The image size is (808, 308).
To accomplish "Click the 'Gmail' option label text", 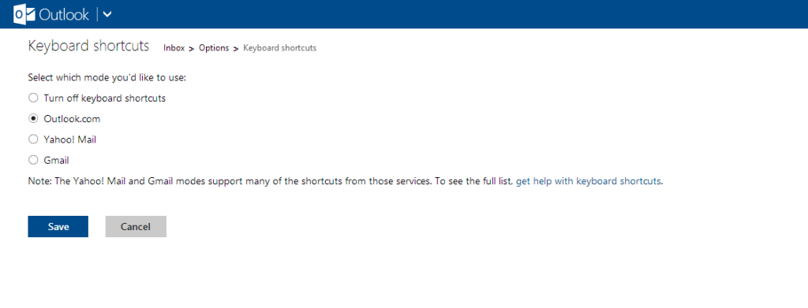I will [x=57, y=161].
